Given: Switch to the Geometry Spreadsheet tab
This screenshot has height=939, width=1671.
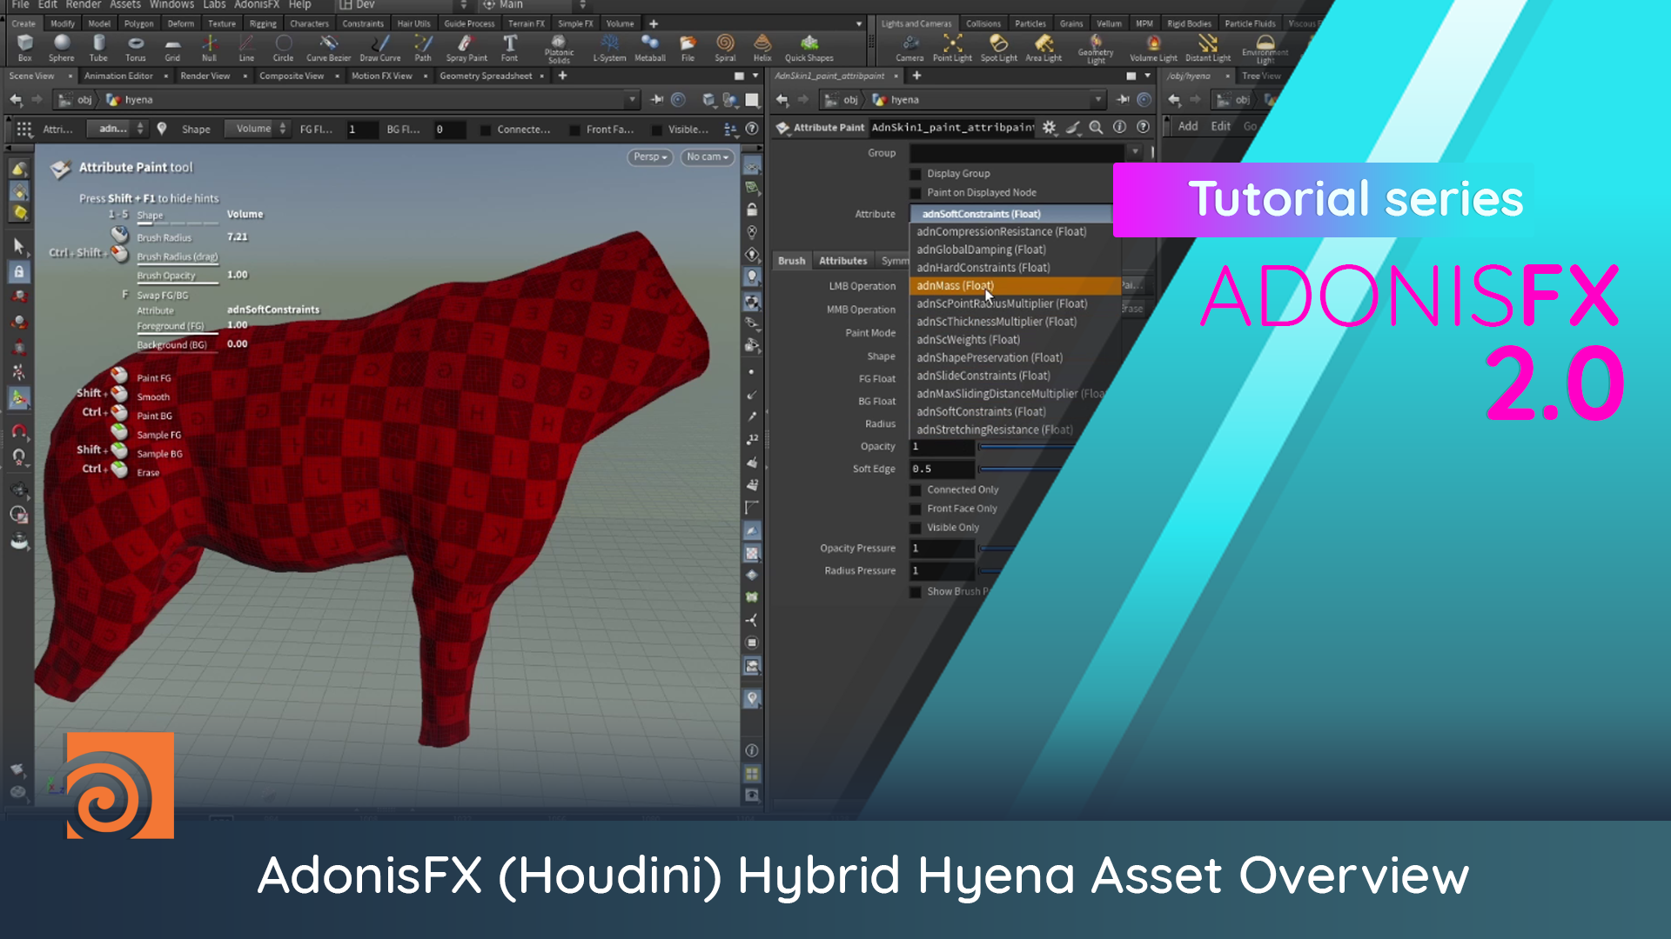Looking at the screenshot, I should pos(486,77).
